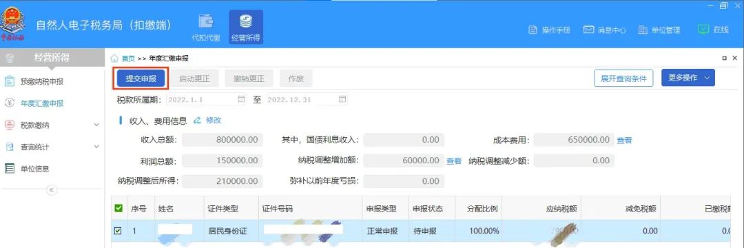Click the 首页 home icon

[x=114, y=59]
